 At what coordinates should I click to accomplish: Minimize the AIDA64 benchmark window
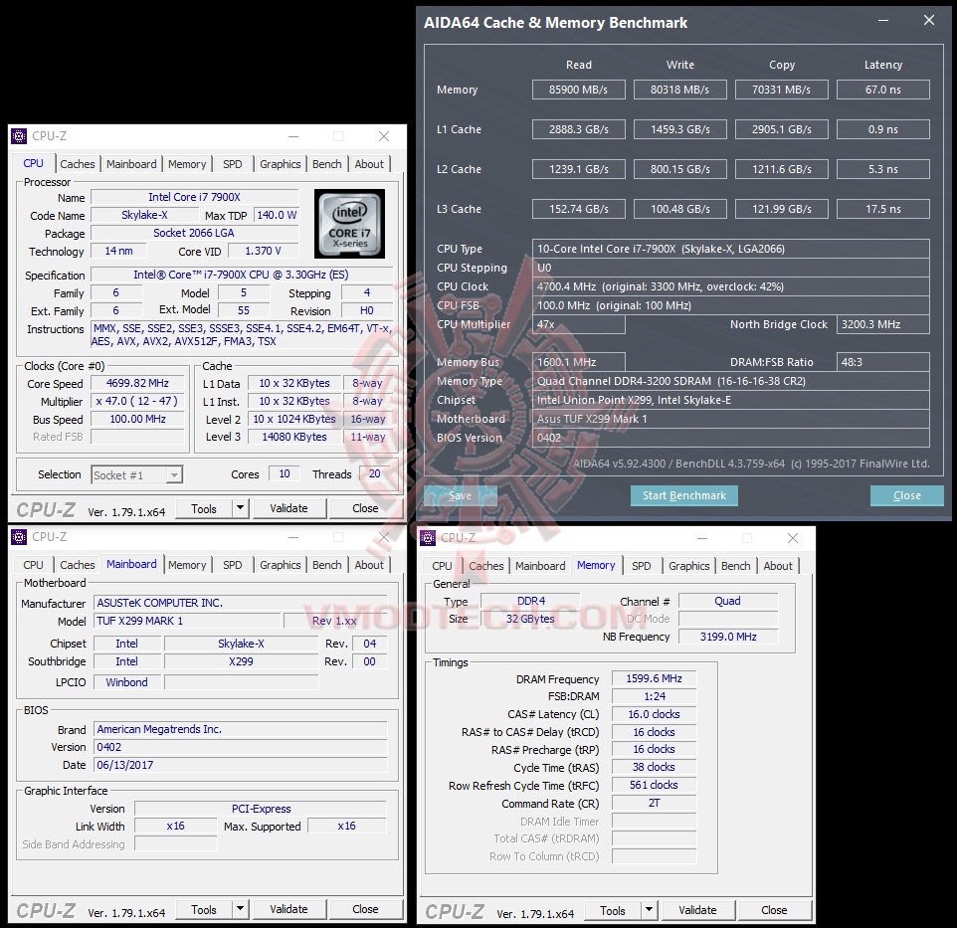(883, 21)
